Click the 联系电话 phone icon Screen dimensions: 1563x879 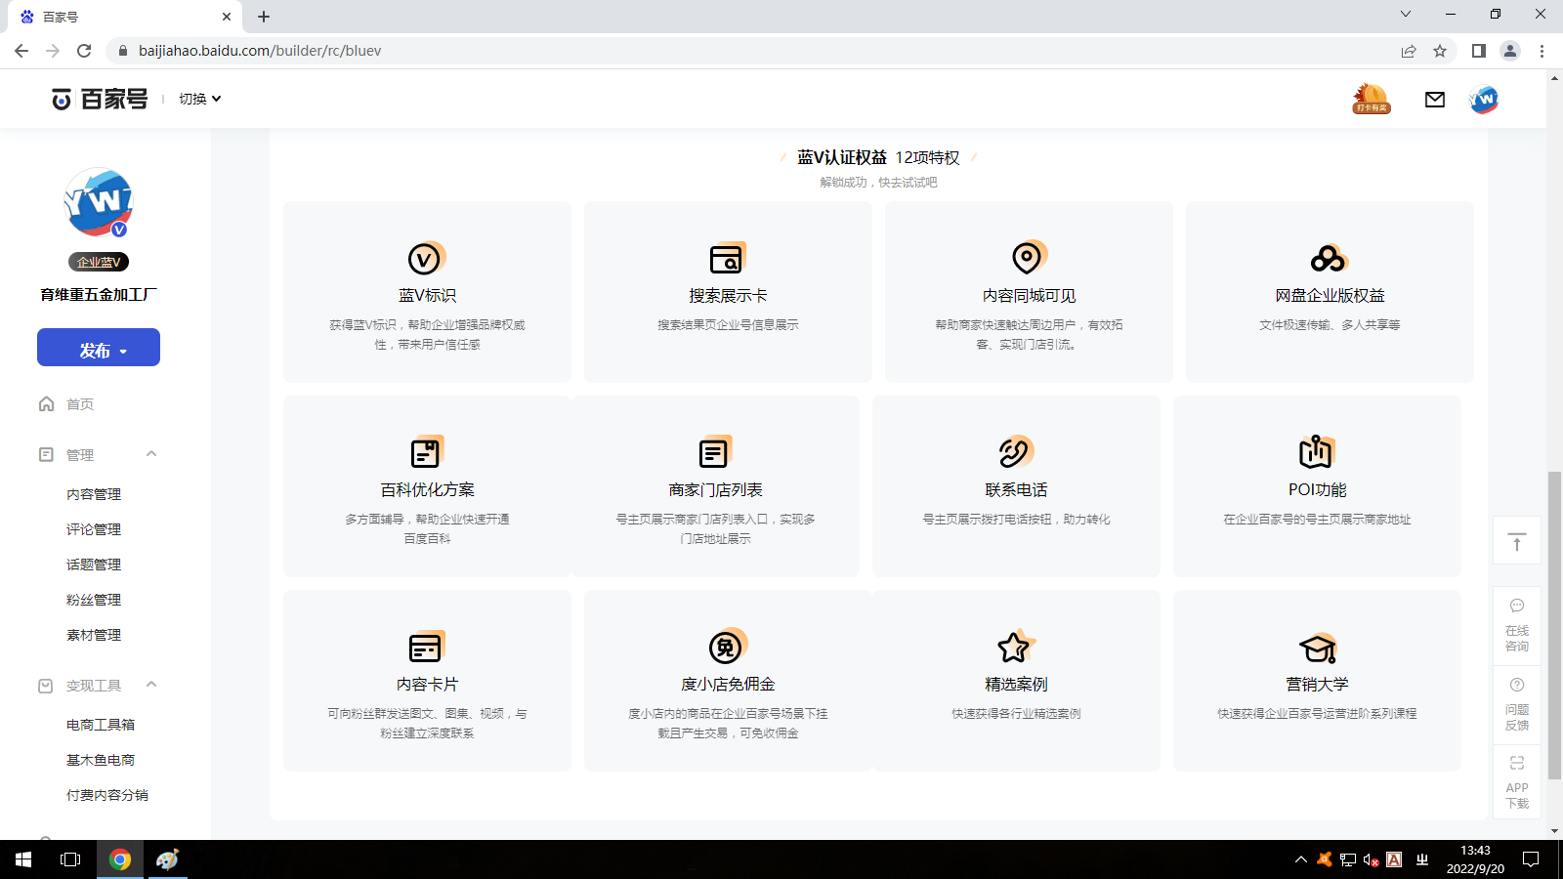1014,452
